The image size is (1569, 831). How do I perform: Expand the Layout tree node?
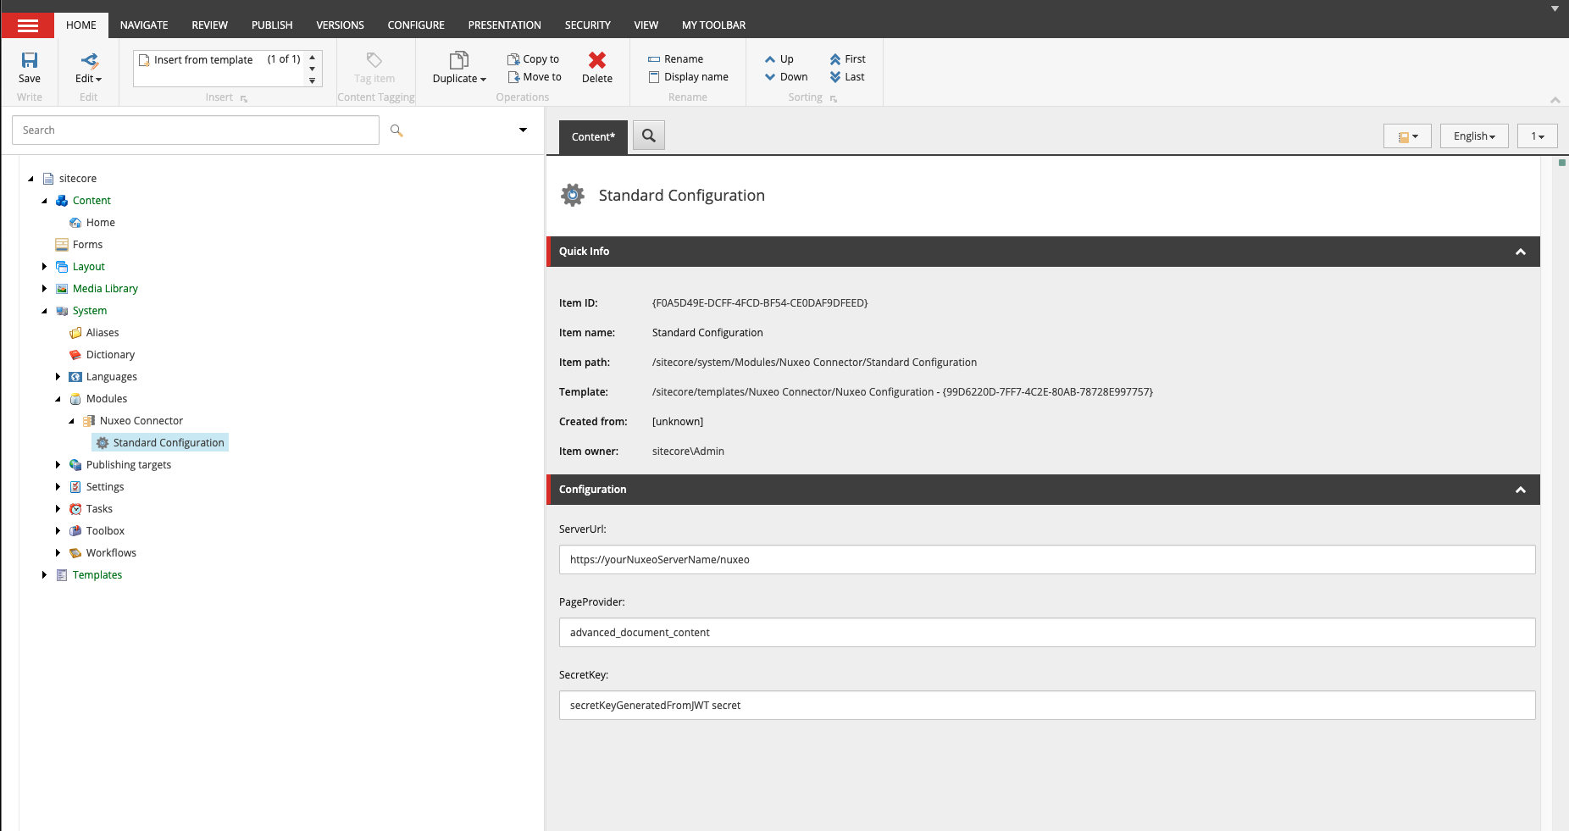(44, 267)
